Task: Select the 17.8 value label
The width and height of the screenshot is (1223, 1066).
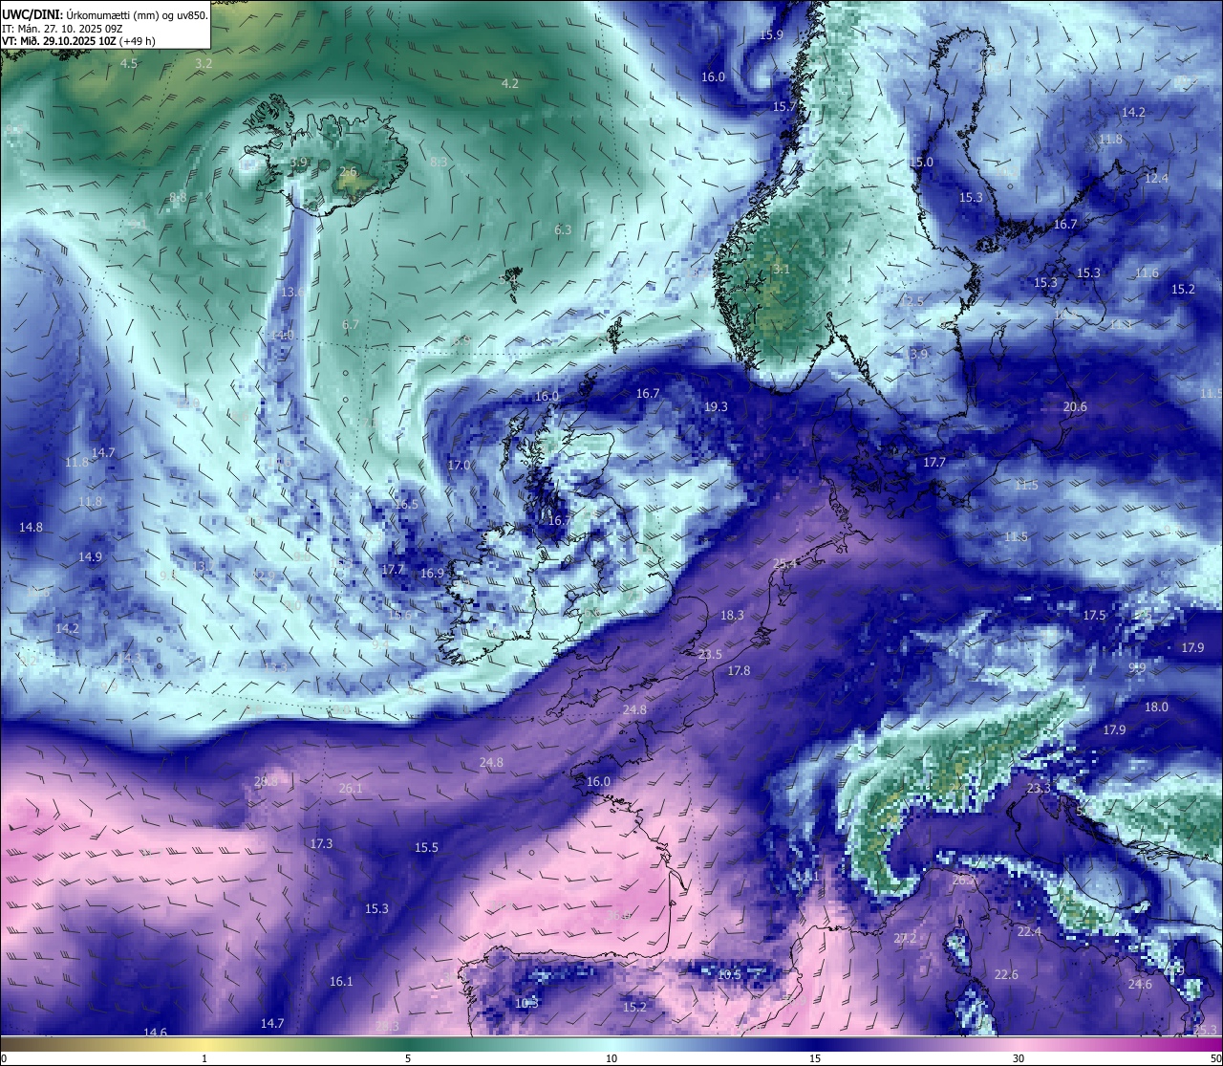Action: (x=739, y=671)
